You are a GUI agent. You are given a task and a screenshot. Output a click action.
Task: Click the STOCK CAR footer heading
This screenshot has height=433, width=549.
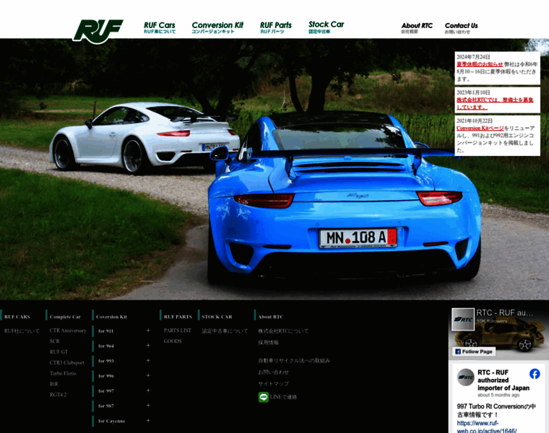click(217, 317)
